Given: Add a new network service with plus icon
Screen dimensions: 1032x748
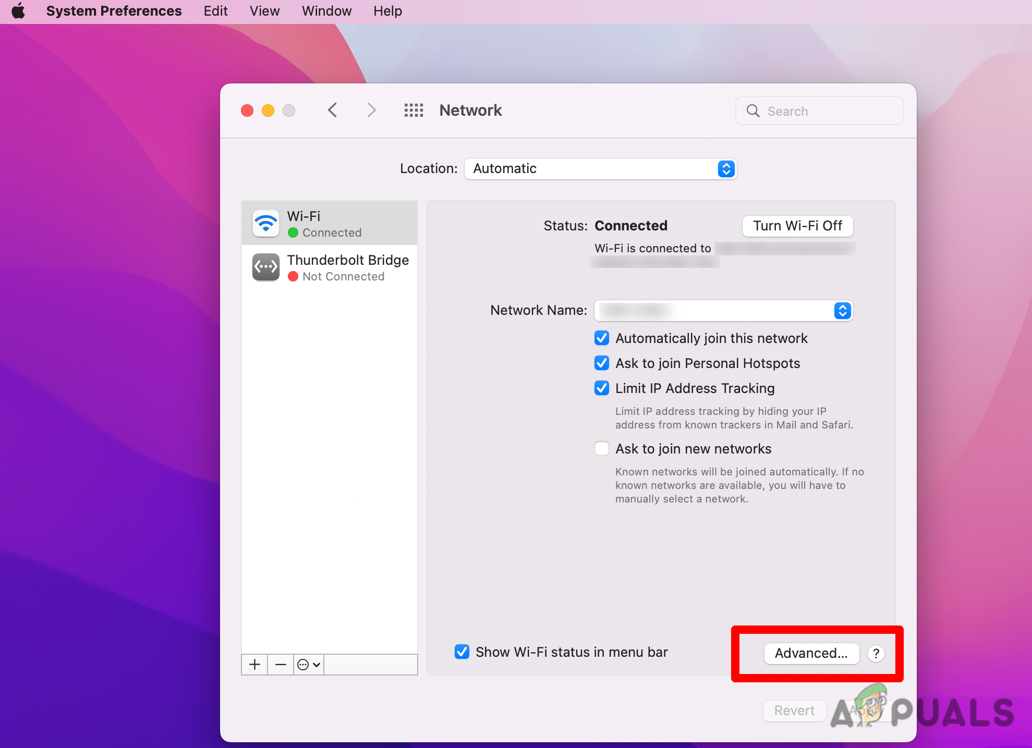Looking at the screenshot, I should click(x=254, y=664).
